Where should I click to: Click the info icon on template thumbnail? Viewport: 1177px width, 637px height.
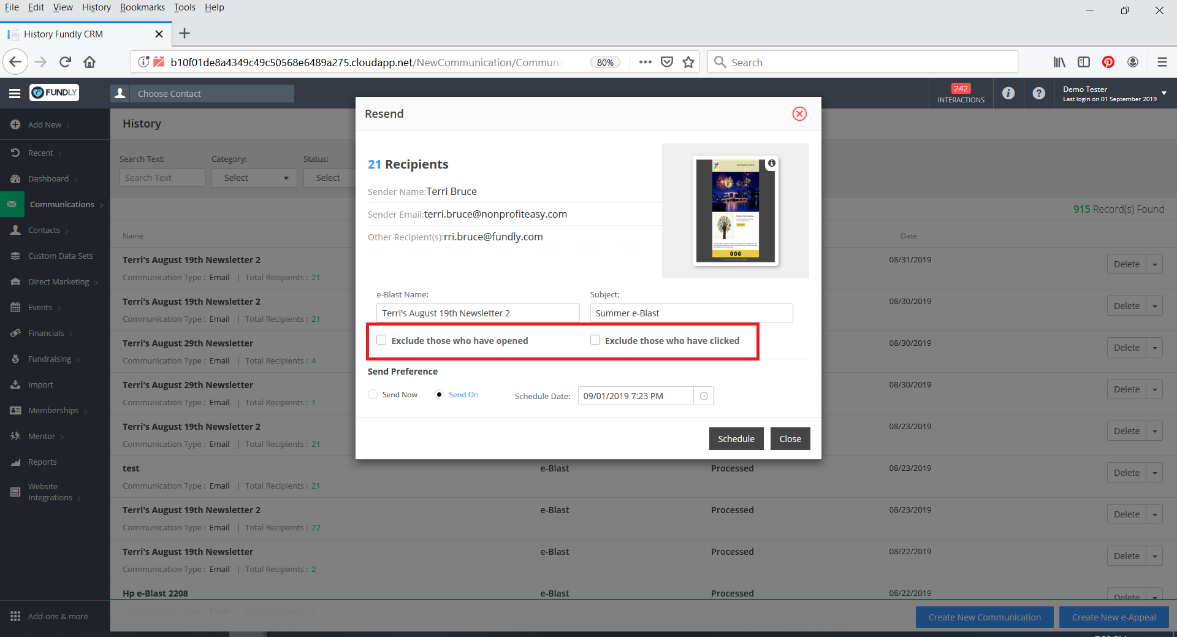[x=772, y=163]
